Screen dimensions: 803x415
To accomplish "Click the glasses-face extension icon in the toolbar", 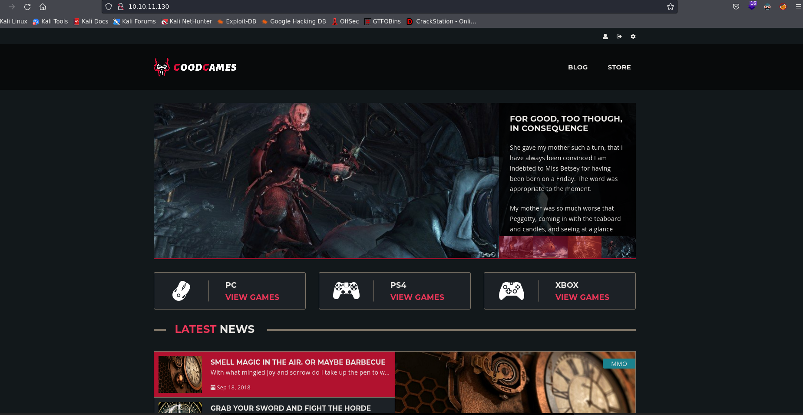I will pos(767,7).
